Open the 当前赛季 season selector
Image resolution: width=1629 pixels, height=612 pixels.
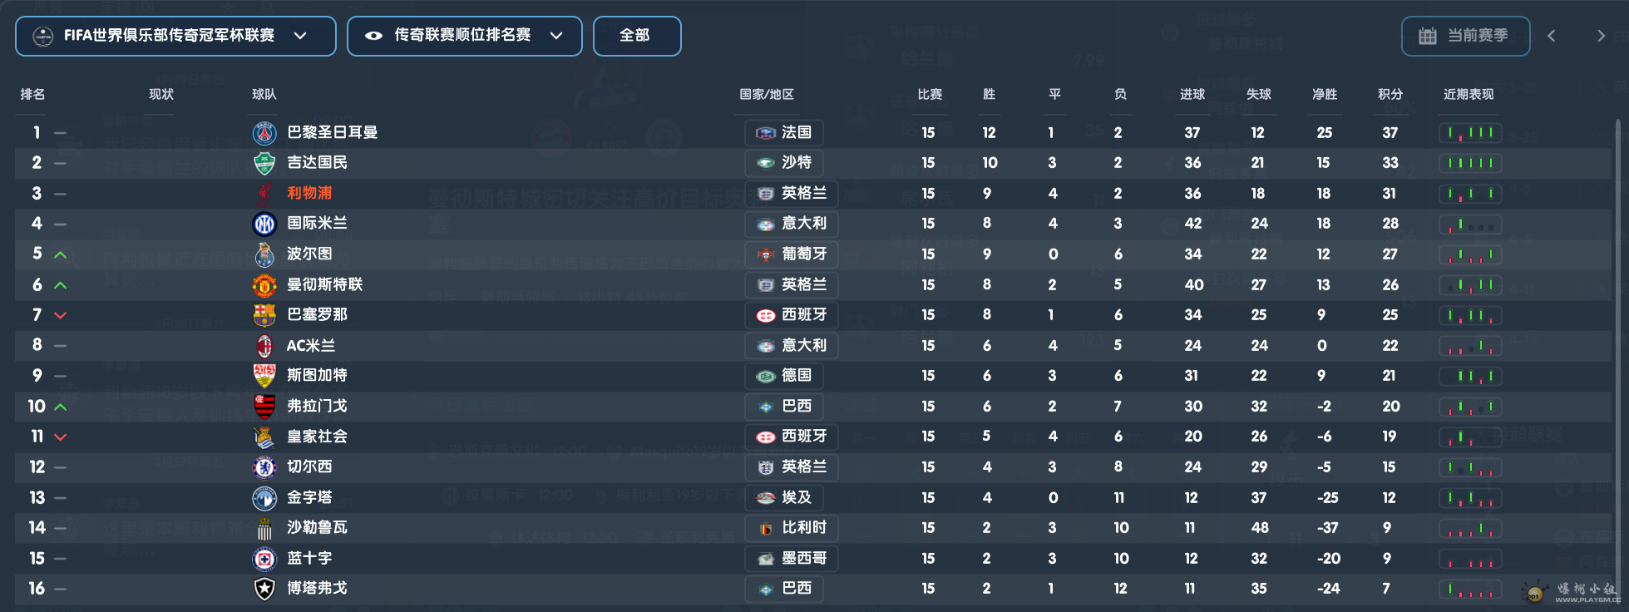point(1465,37)
